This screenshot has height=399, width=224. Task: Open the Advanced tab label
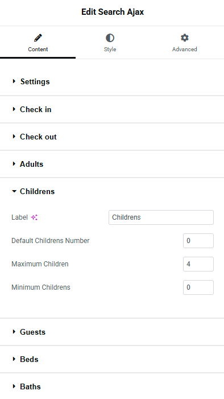(184, 49)
